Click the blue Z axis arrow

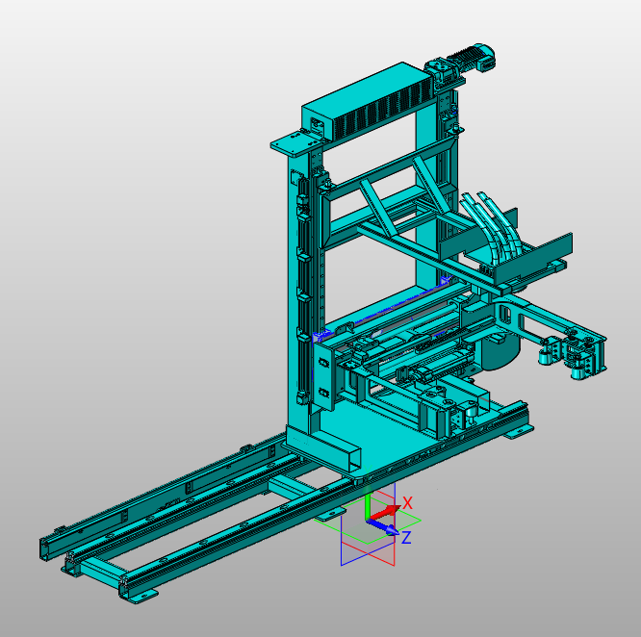[383, 526]
